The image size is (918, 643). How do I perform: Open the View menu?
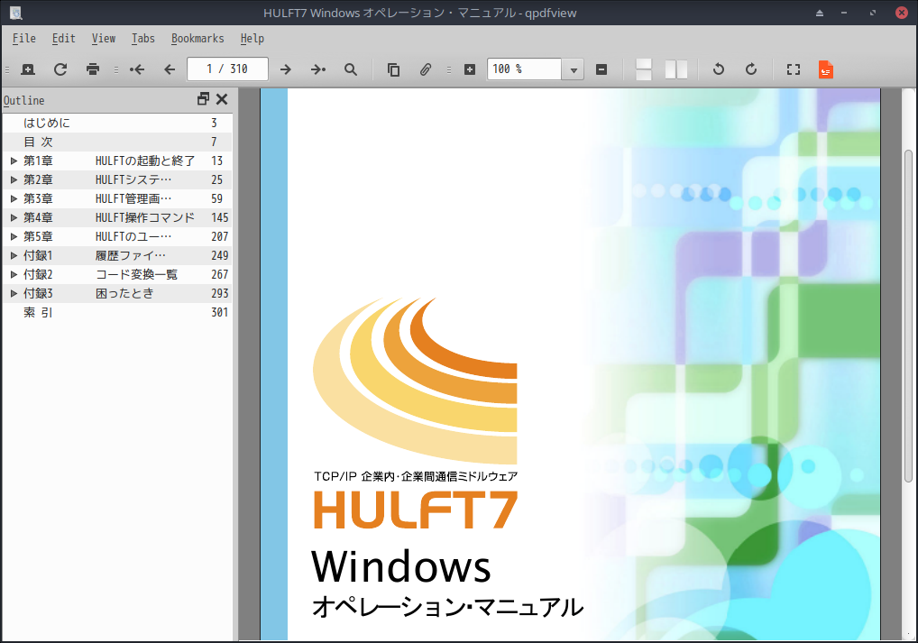click(103, 39)
